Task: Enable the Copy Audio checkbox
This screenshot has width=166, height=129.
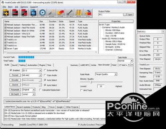Action: (45, 75)
